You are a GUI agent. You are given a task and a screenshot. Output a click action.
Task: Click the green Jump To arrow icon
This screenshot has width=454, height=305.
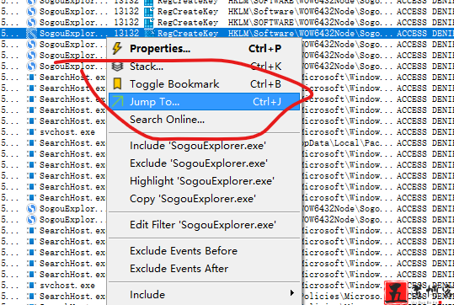tap(117, 102)
